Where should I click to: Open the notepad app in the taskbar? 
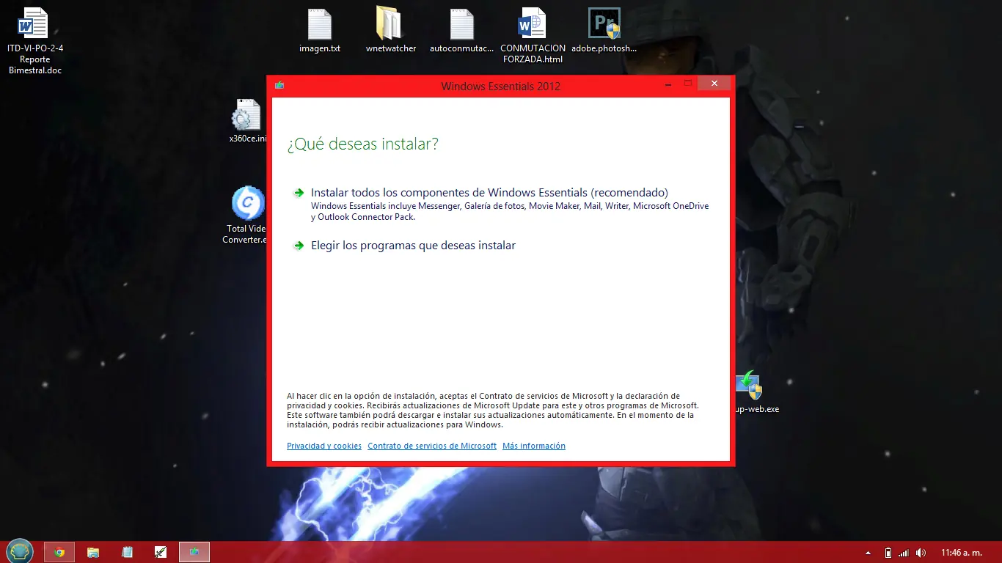pos(127,552)
